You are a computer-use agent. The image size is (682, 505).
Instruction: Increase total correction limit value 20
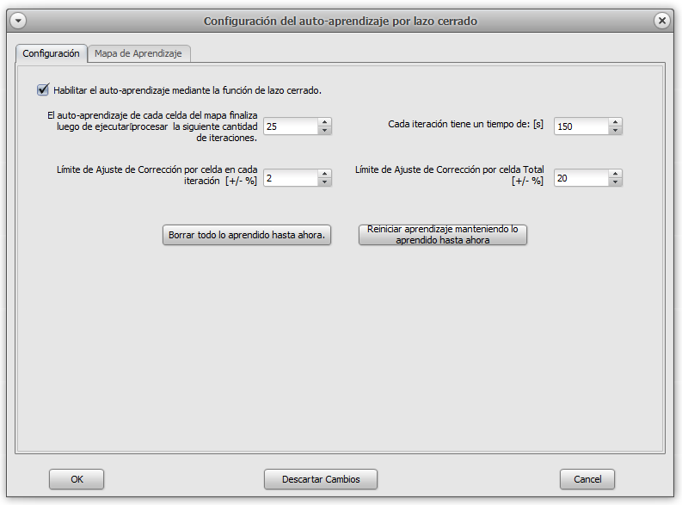click(615, 174)
